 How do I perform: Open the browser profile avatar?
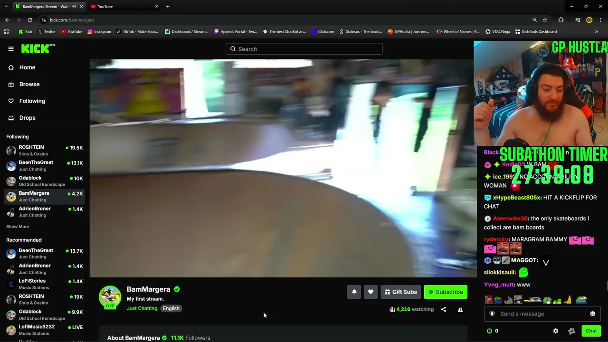[x=589, y=20]
